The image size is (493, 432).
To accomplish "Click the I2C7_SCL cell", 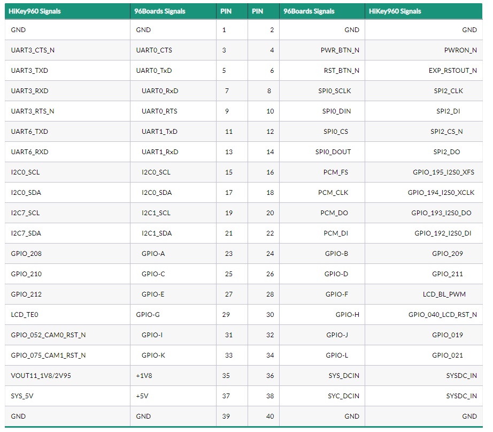I will (x=67, y=213).
